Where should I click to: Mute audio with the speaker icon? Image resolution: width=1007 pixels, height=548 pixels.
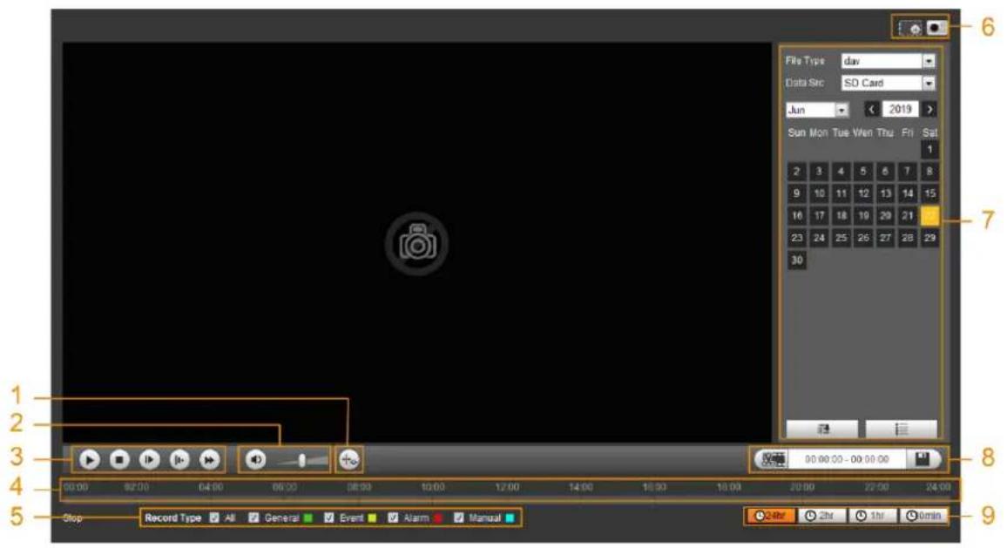(255, 460)
